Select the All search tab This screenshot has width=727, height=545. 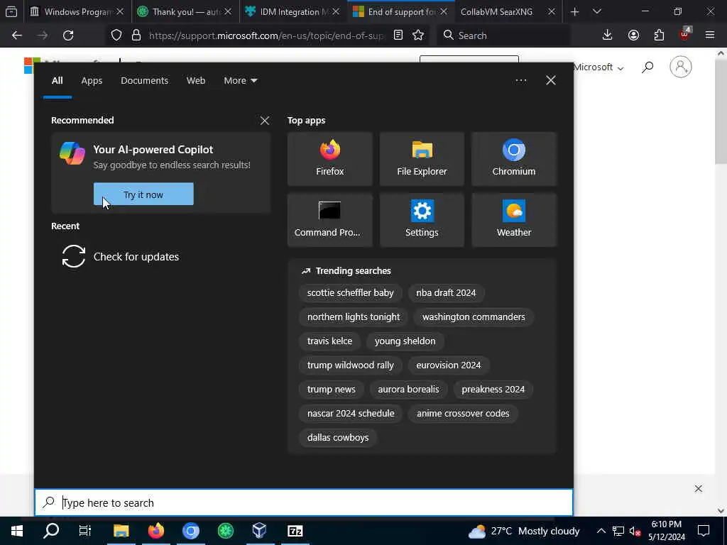[x=57, y=81]
